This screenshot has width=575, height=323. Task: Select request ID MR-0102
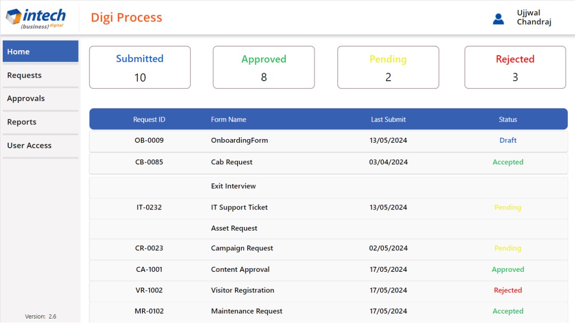tap(149, 311)
